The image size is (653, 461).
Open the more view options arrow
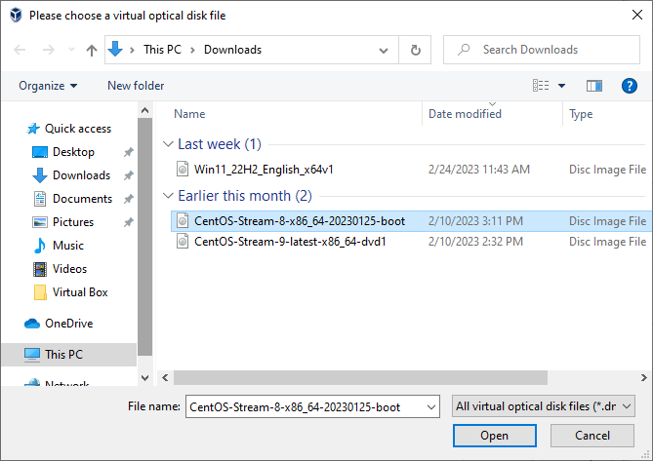(561, 86)
